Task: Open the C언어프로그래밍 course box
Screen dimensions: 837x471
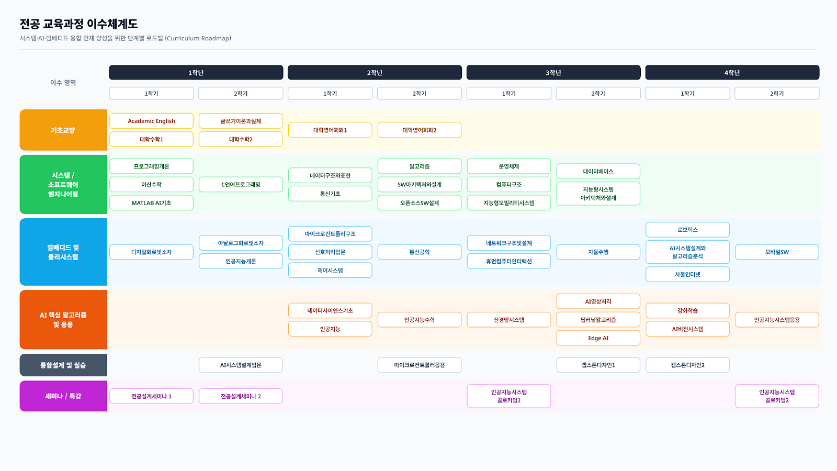Action: [x=241, y=184]
